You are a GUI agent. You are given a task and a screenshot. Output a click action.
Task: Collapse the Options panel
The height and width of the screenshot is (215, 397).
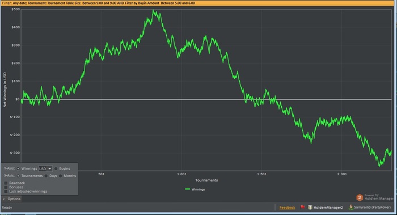coord(11,199)
